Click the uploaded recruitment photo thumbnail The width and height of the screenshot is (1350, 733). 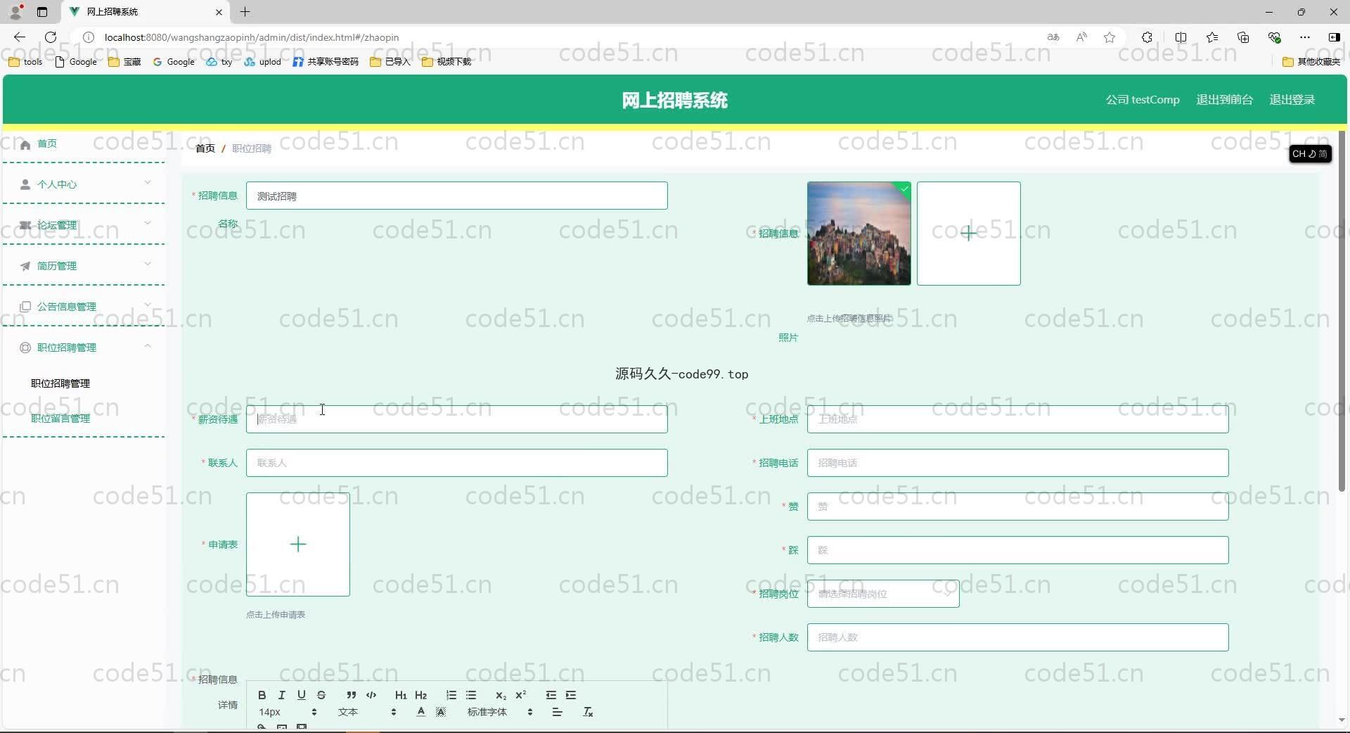point(859,234)
